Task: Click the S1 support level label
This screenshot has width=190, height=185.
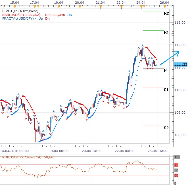Action: pos(166,90)
